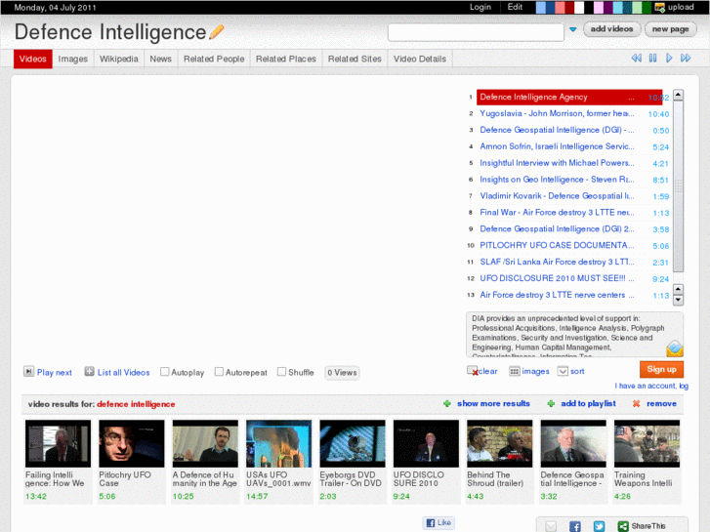Select Amnon Sofrin, Israeli Intelligence playlist item
Image resolution: width=710 pixels, height=532 pixels.
coord(557,146)
